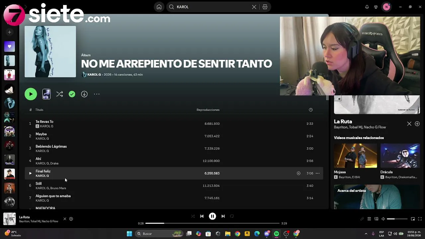Toggle shuffle in the player bar

(x=193, y=216)
